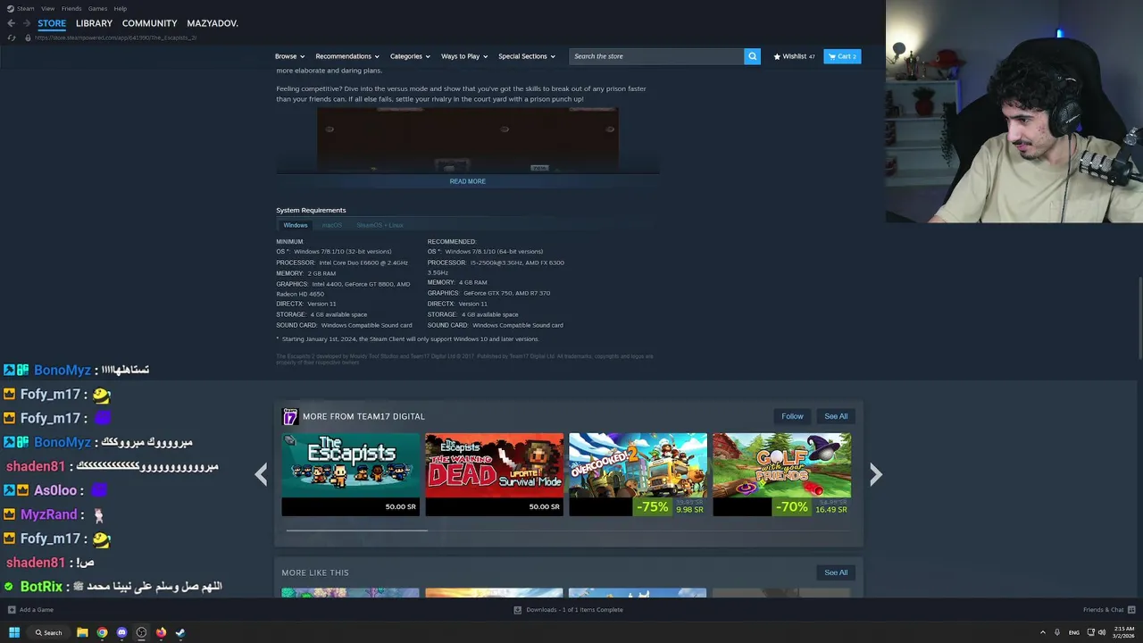
Task: Click See All for More From Team17 Digital
Action: tap(836, 416)
